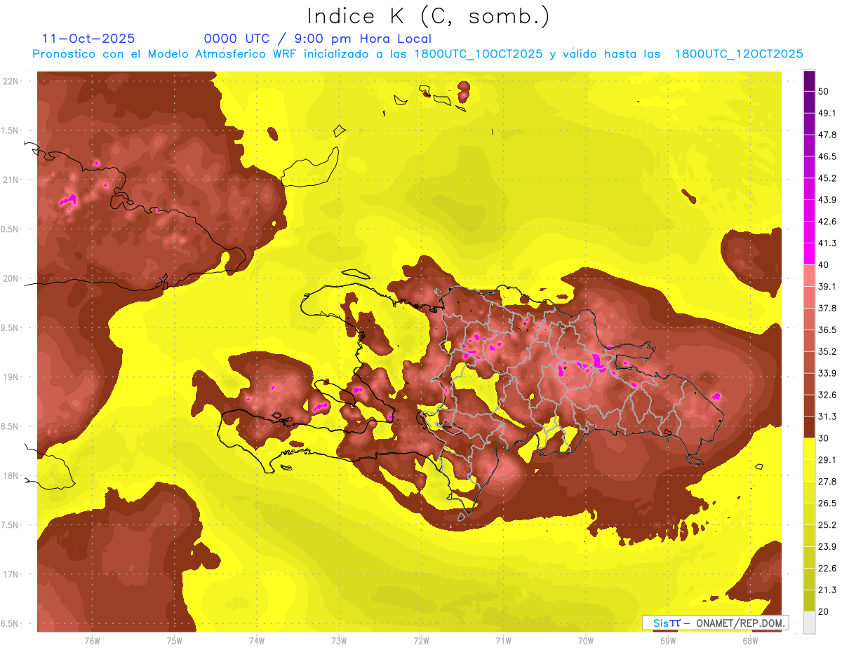Click the 'Pronóstico con el Modelo Atmósferico WRF' line

click(417, 54)
